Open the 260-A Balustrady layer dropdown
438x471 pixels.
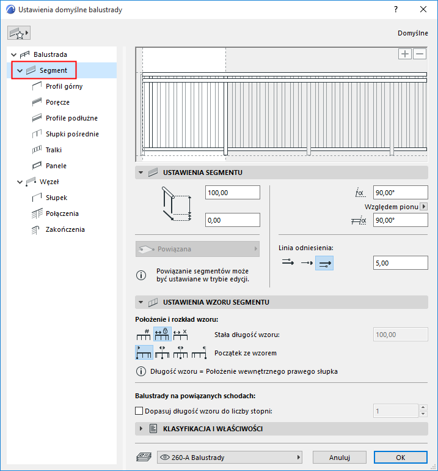click(230, 458)
